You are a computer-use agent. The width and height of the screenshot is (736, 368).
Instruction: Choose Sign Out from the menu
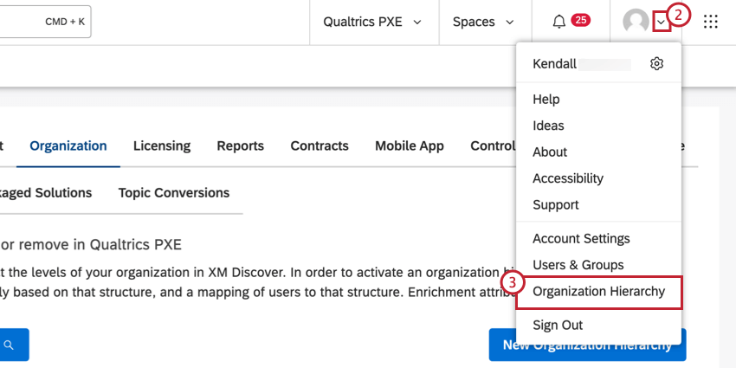(558, 326)
